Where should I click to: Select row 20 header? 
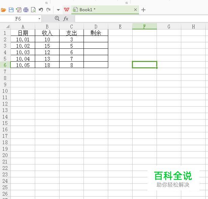click(x=5, y=155)
